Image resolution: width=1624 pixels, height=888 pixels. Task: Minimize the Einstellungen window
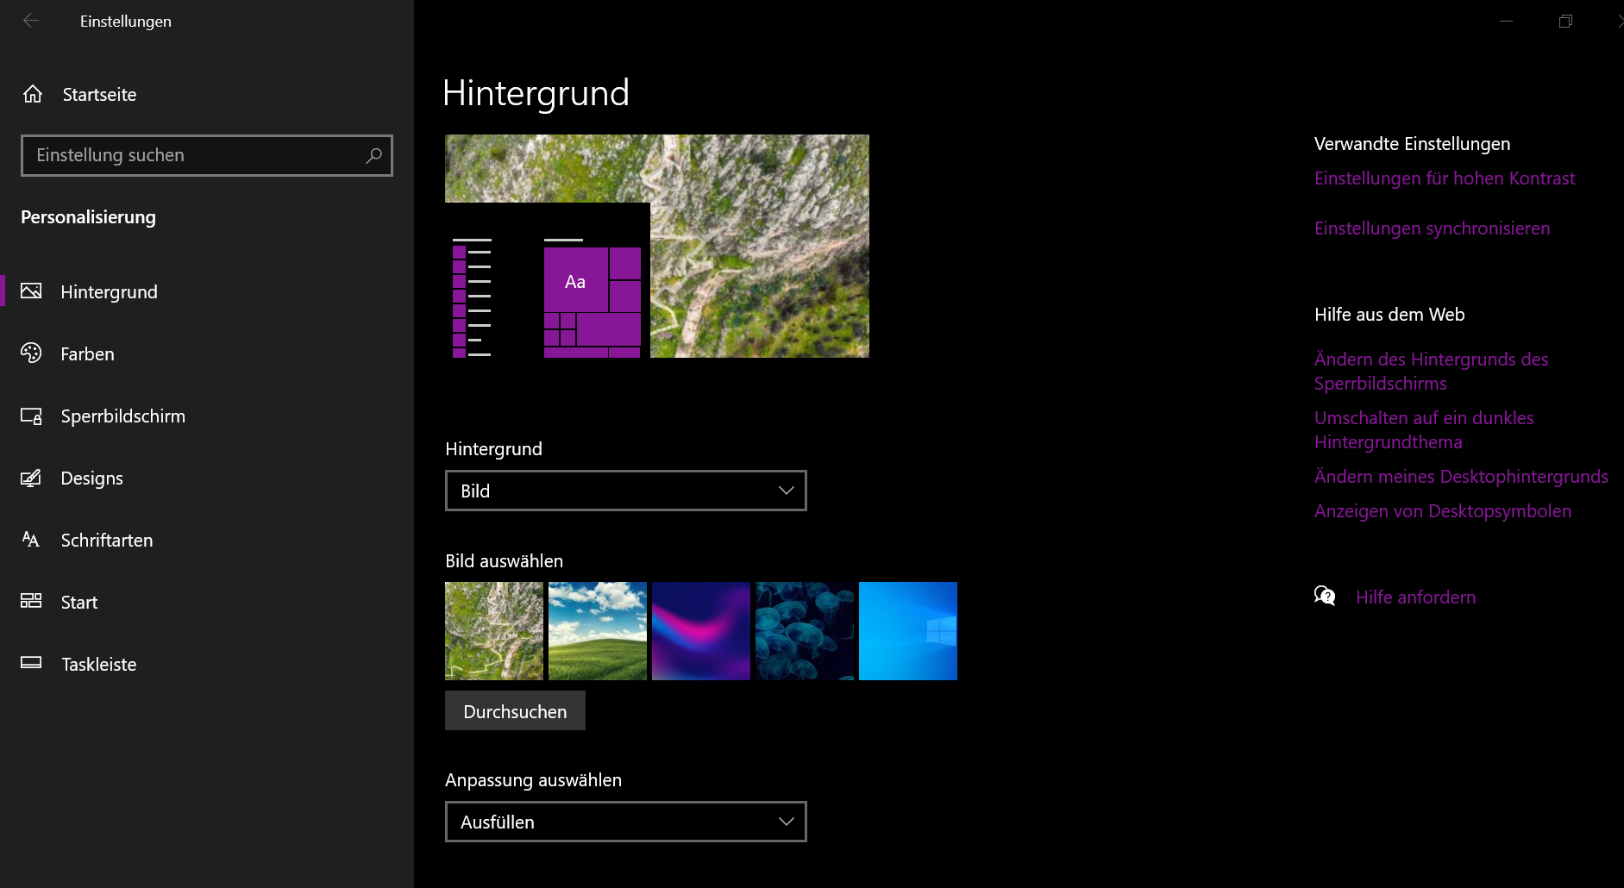1506,21
